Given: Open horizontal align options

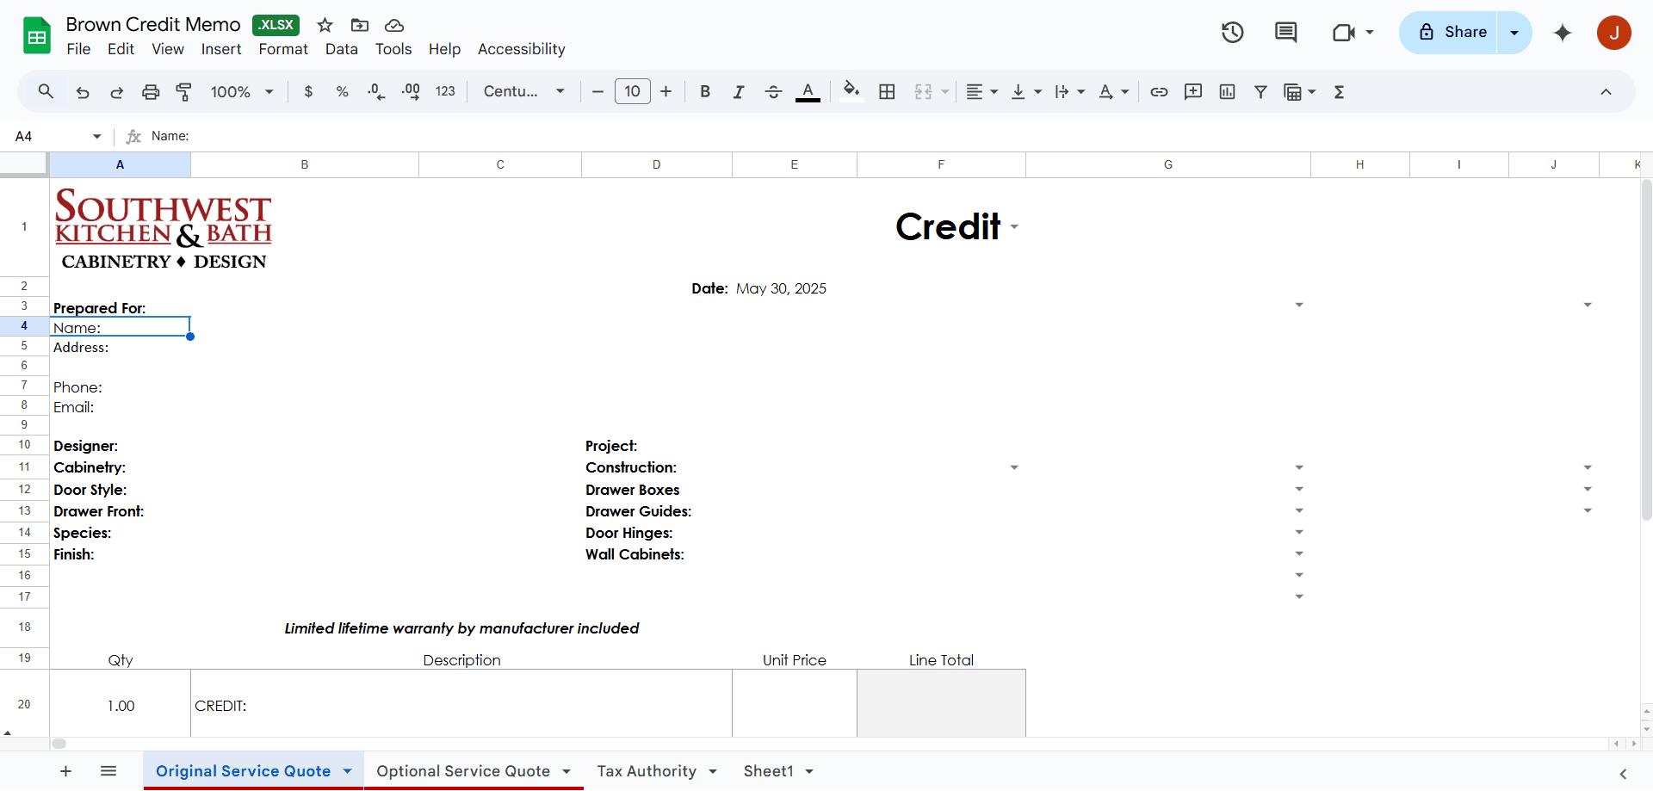Looking at the screenshot, I should click(x=981, y=91).
